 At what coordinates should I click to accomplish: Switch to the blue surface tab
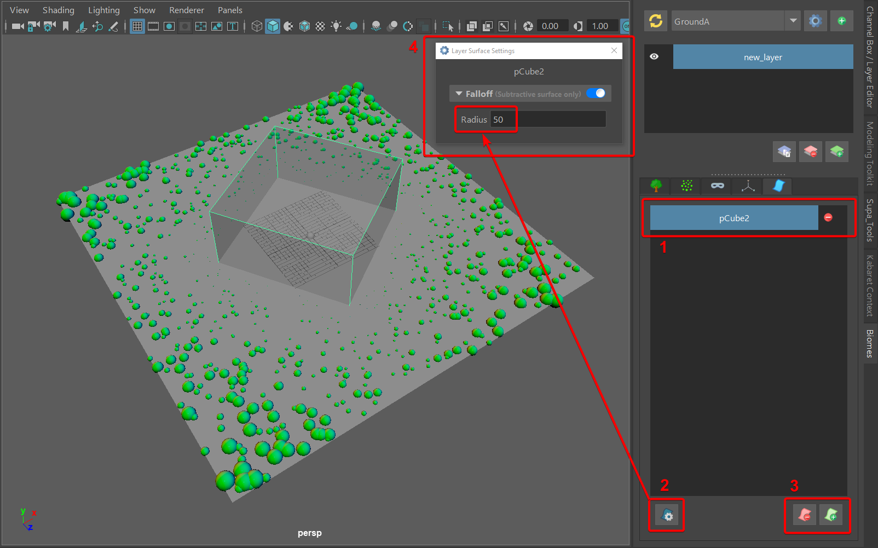point(778,186)
